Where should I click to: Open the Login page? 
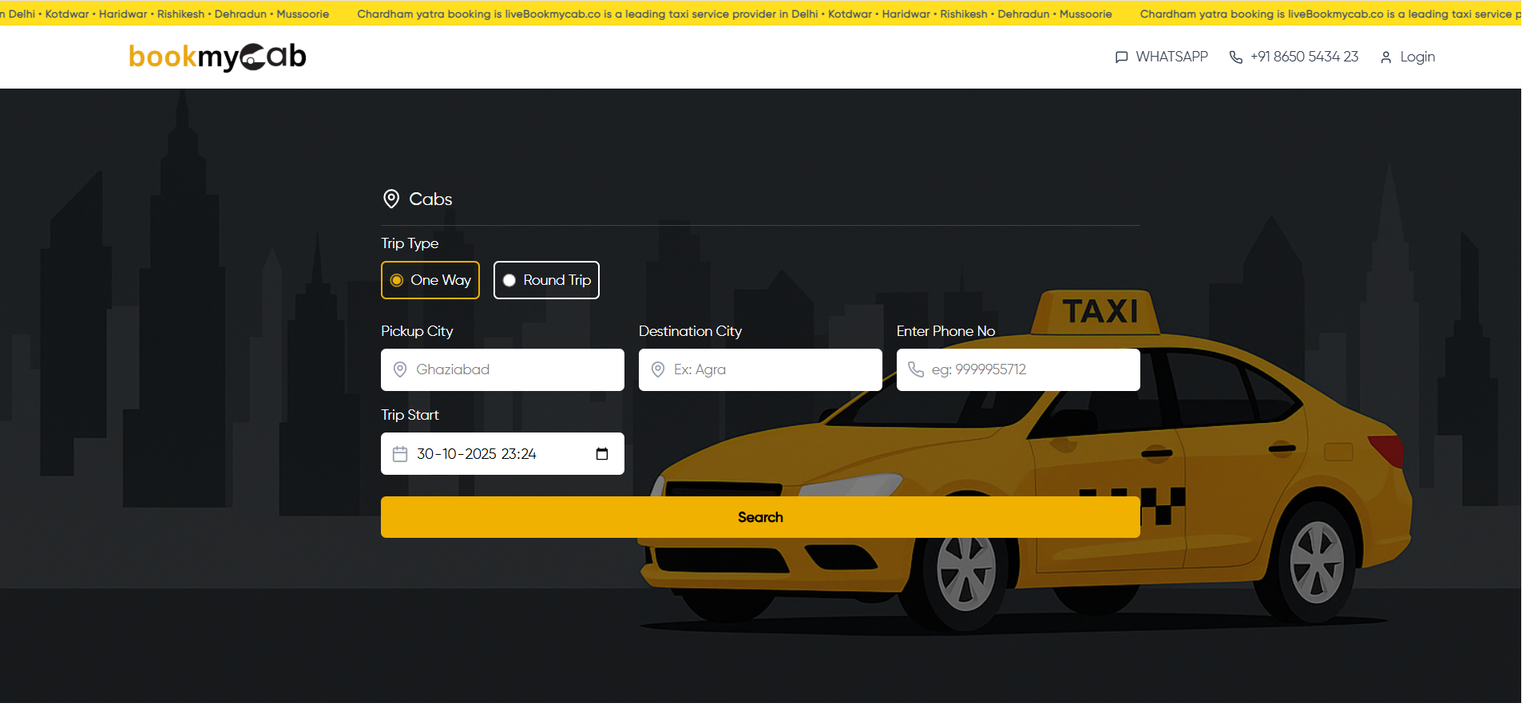1417,57
